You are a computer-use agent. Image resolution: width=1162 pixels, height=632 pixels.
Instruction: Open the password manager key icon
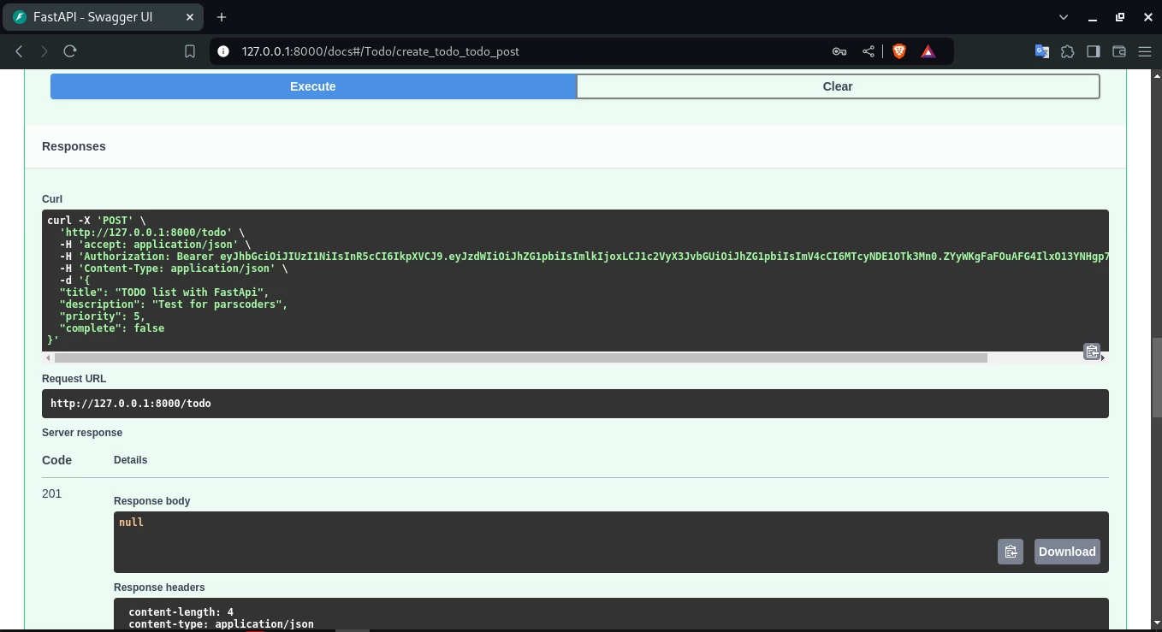(x=839, y=51)
